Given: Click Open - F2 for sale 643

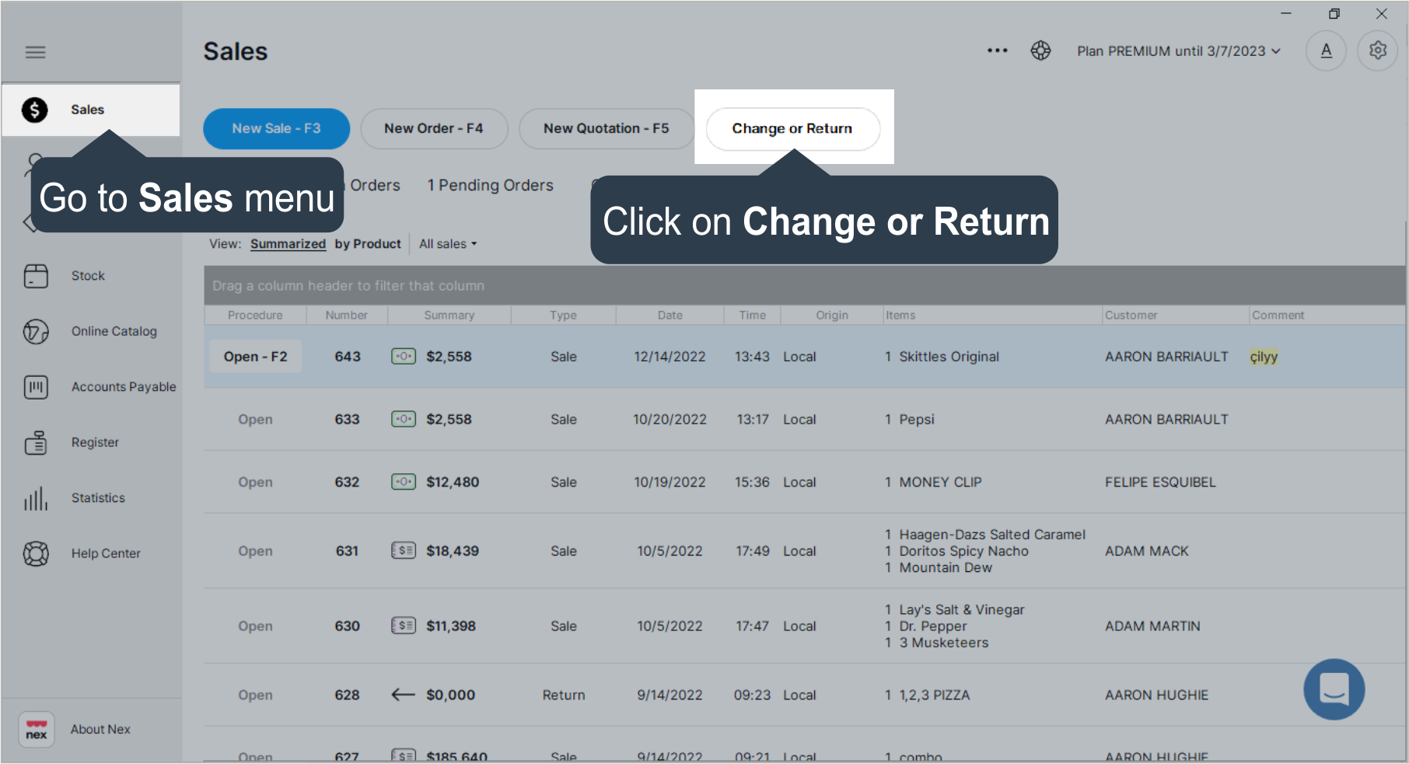Looking at the screenshot, I should [256, 357].
